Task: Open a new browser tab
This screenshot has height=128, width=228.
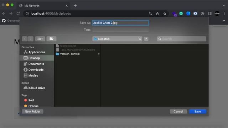Action: (75, 6)
